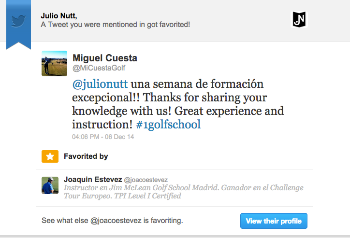Open Miguel Cuesta's golf avatar photo
The image size is (350, 238).
click(54, 63)
